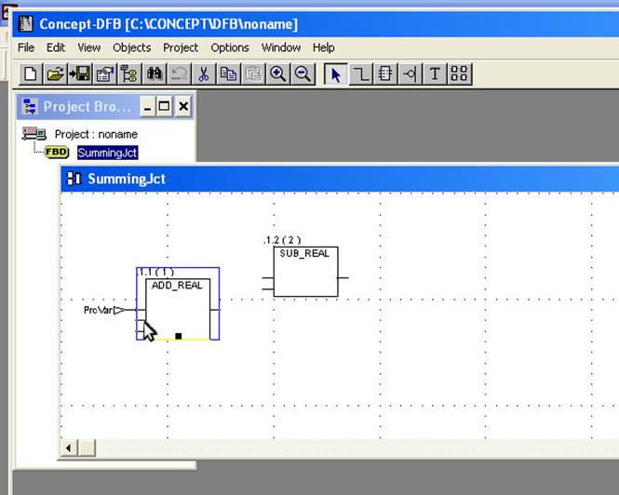Click the Undo toolbar icon
The height and width of the screenshot is (495, 619).
click(x=180, y=74)
